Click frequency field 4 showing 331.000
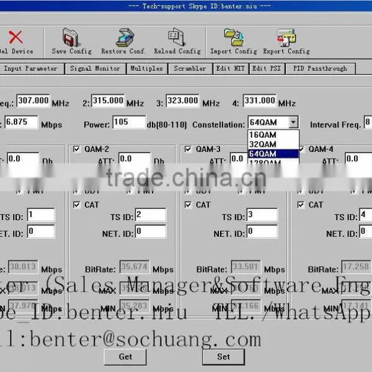The height and width of the screenshot is (372, 372). 260,100
